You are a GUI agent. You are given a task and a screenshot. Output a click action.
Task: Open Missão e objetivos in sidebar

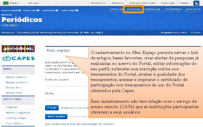pyautogui.click(x=18, y=113)
